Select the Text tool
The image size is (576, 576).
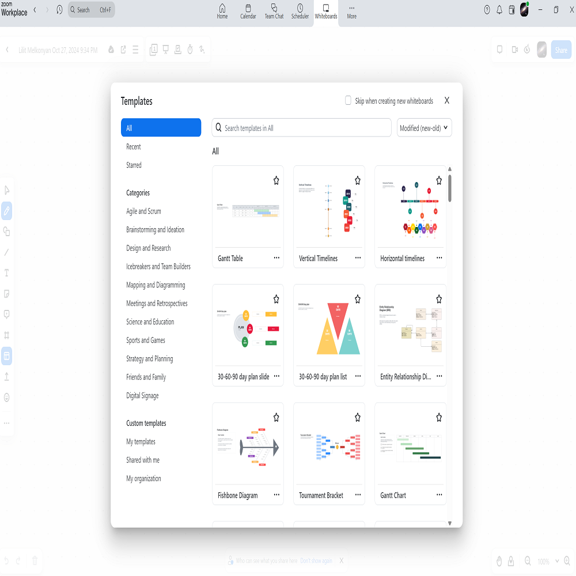pyautogui.click(x=6, y=273)
